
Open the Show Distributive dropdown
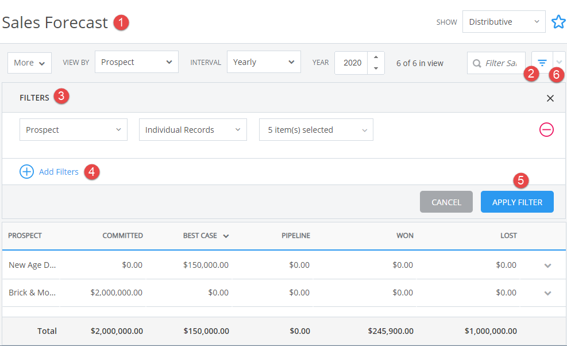point(504,22)
